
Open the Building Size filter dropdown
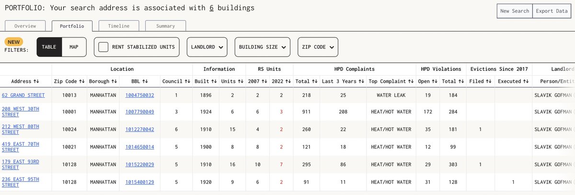tap(262, 47)
